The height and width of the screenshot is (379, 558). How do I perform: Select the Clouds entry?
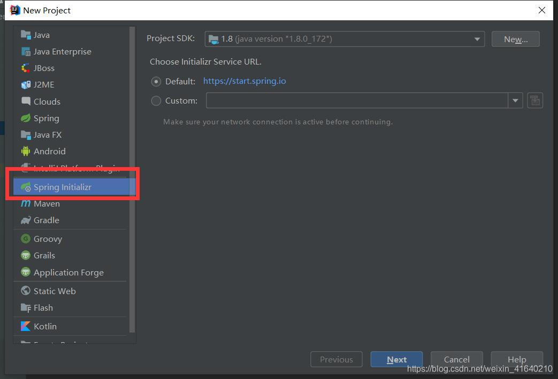point(71,101)
